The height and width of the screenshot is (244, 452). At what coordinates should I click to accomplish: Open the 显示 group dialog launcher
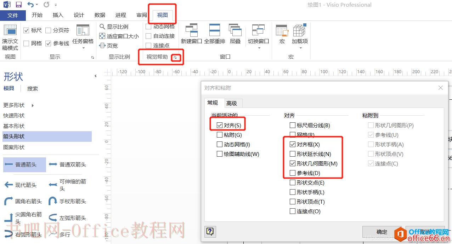(92, 57)
